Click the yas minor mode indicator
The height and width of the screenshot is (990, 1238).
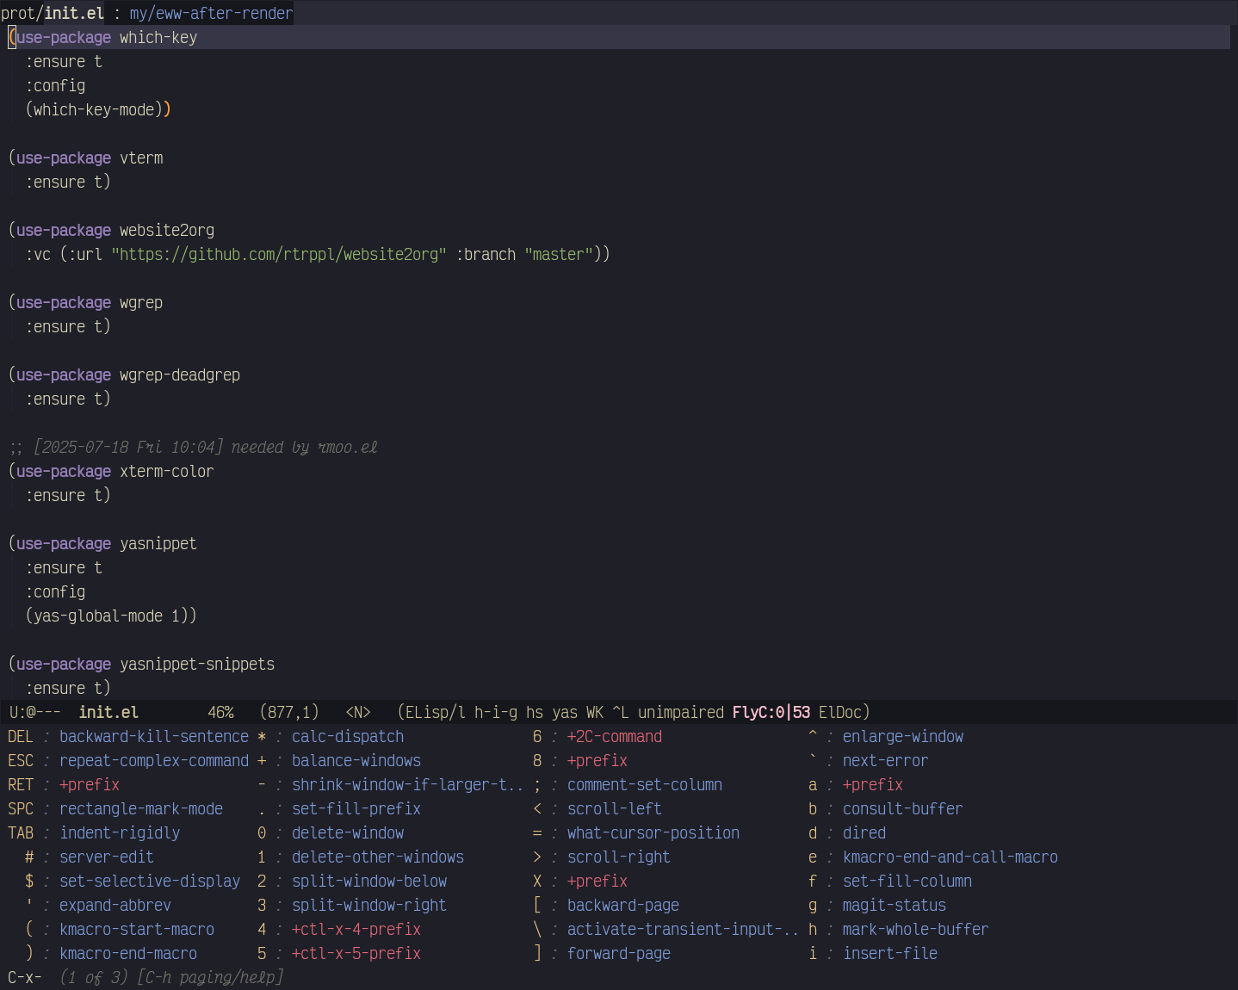[564, 712]
